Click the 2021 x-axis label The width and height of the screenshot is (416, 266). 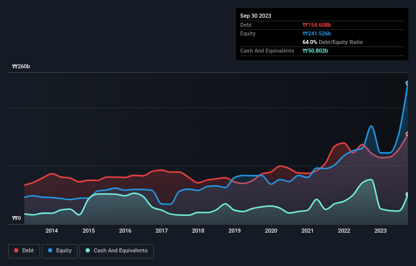[308, 231]
